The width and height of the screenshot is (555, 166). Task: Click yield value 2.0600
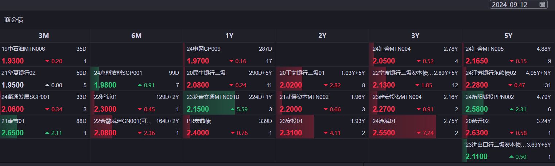pyautogui.click(x=13, y=109)
